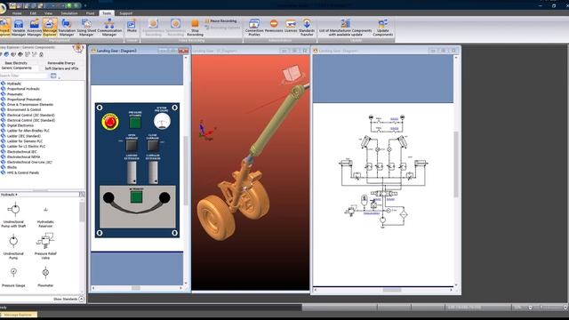The width and height of the screenshot is (569, 320).
Task: Open the Licences tool
Action: coord(291,26)
